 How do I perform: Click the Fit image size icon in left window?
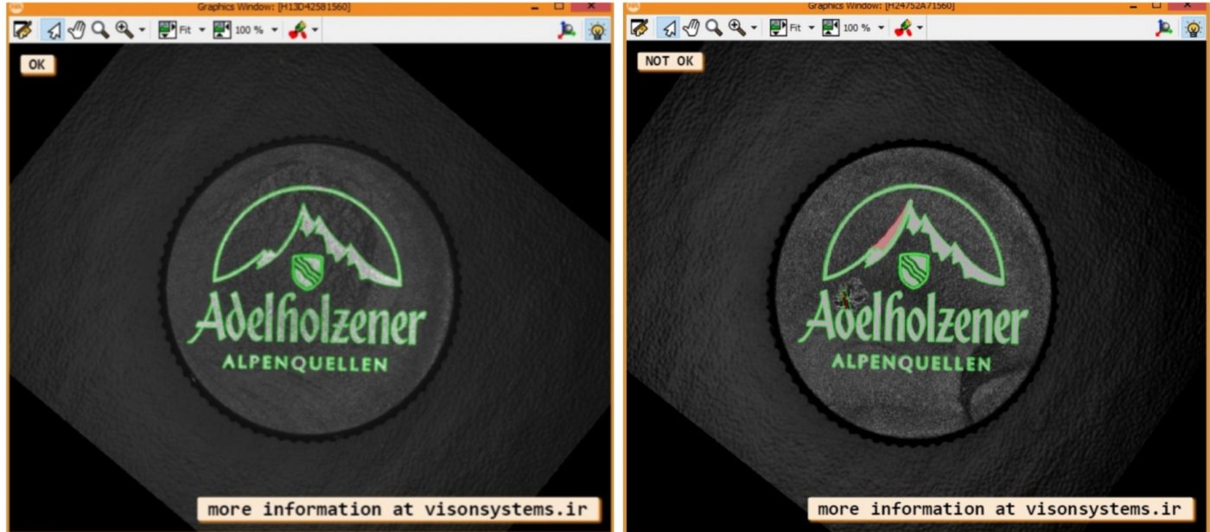(x=168, y=29)
